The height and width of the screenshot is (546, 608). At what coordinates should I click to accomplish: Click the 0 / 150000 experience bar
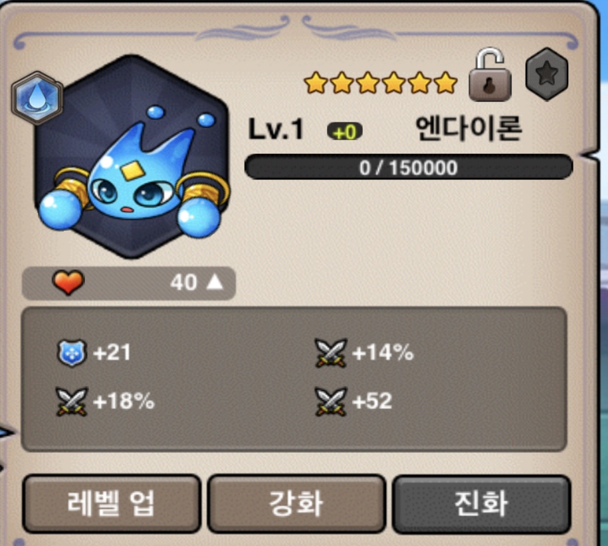(x=409, y=167)
